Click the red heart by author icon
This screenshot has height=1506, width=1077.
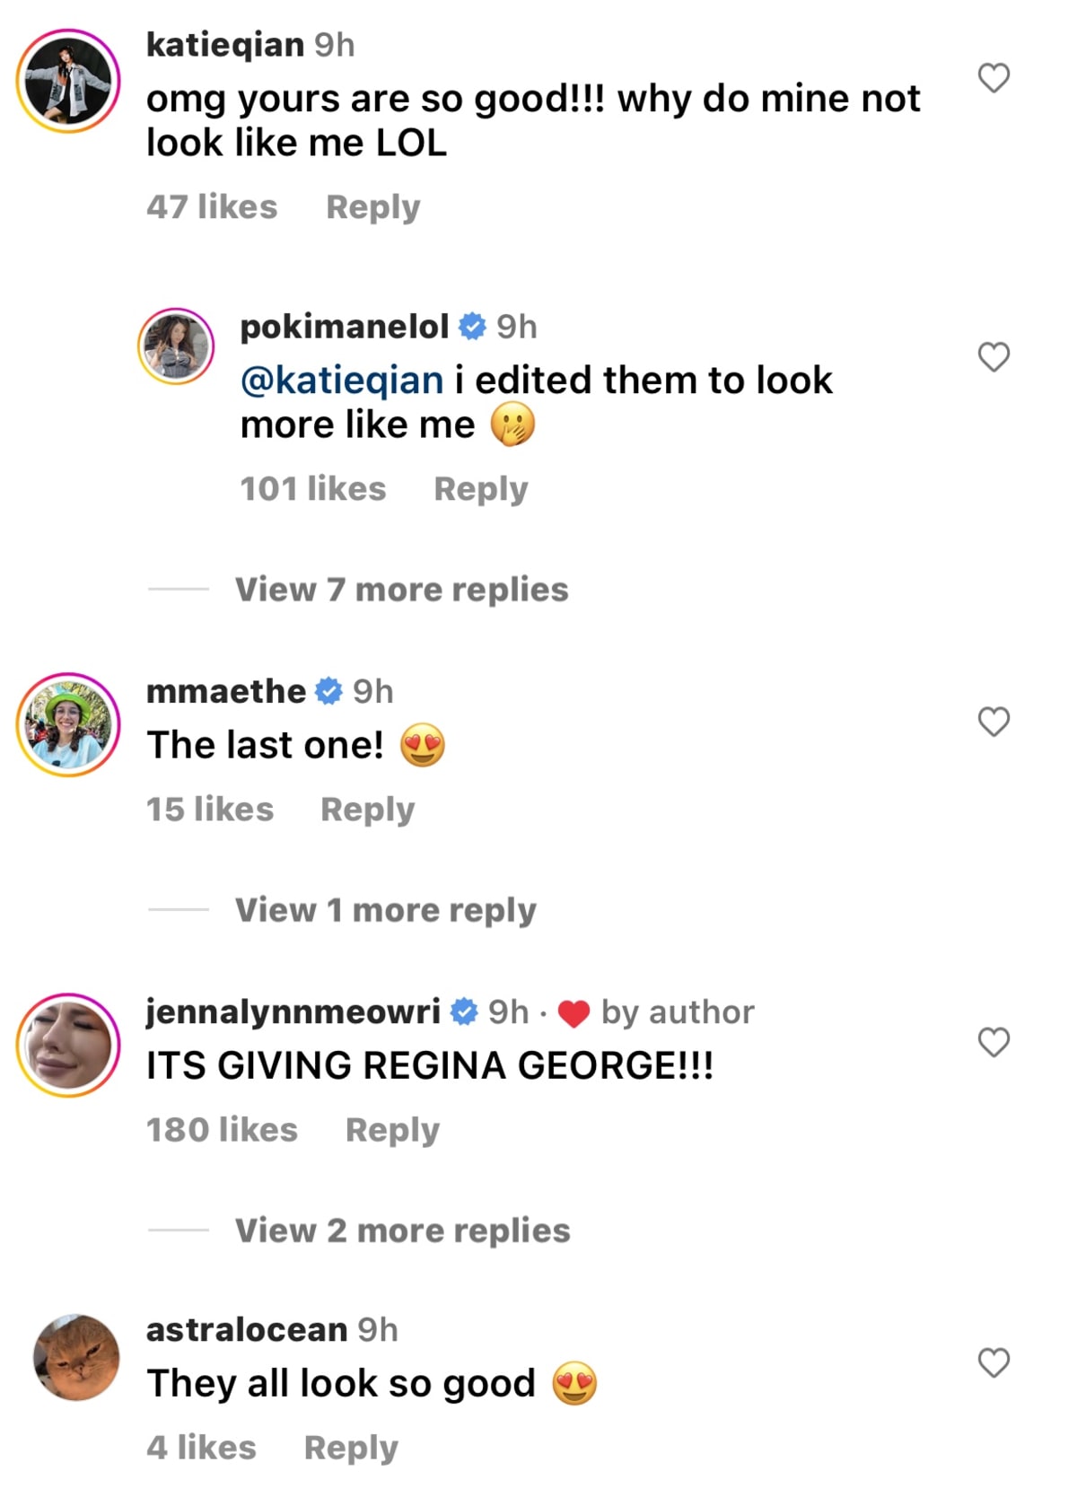[573, 1013]
